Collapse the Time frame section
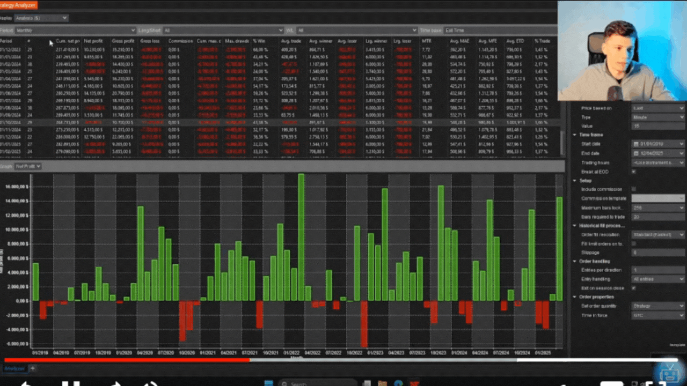 [575, 135]
